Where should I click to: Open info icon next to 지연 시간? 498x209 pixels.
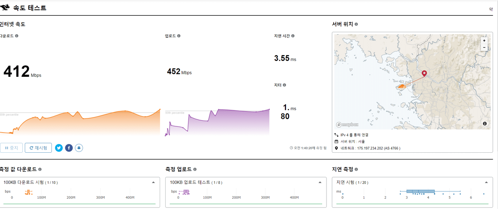coord(293,36)
